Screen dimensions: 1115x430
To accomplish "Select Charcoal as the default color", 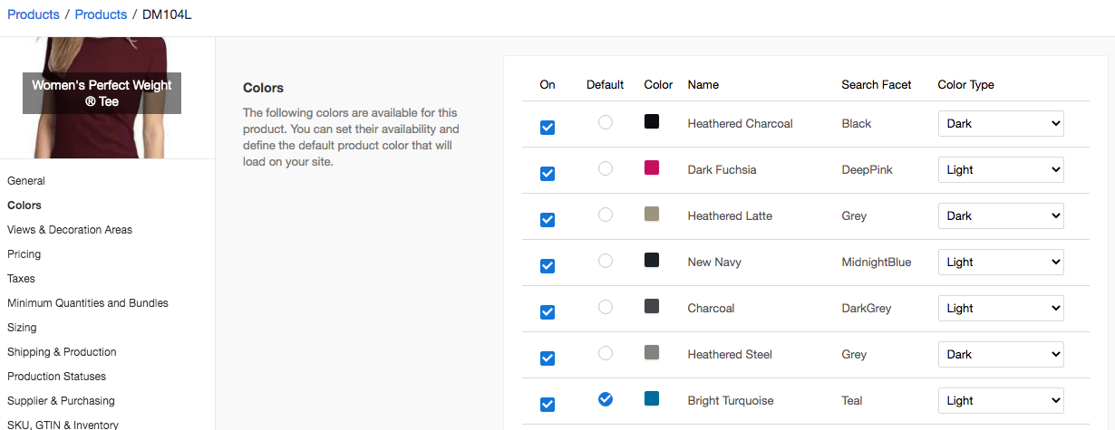I will point(606,307).
